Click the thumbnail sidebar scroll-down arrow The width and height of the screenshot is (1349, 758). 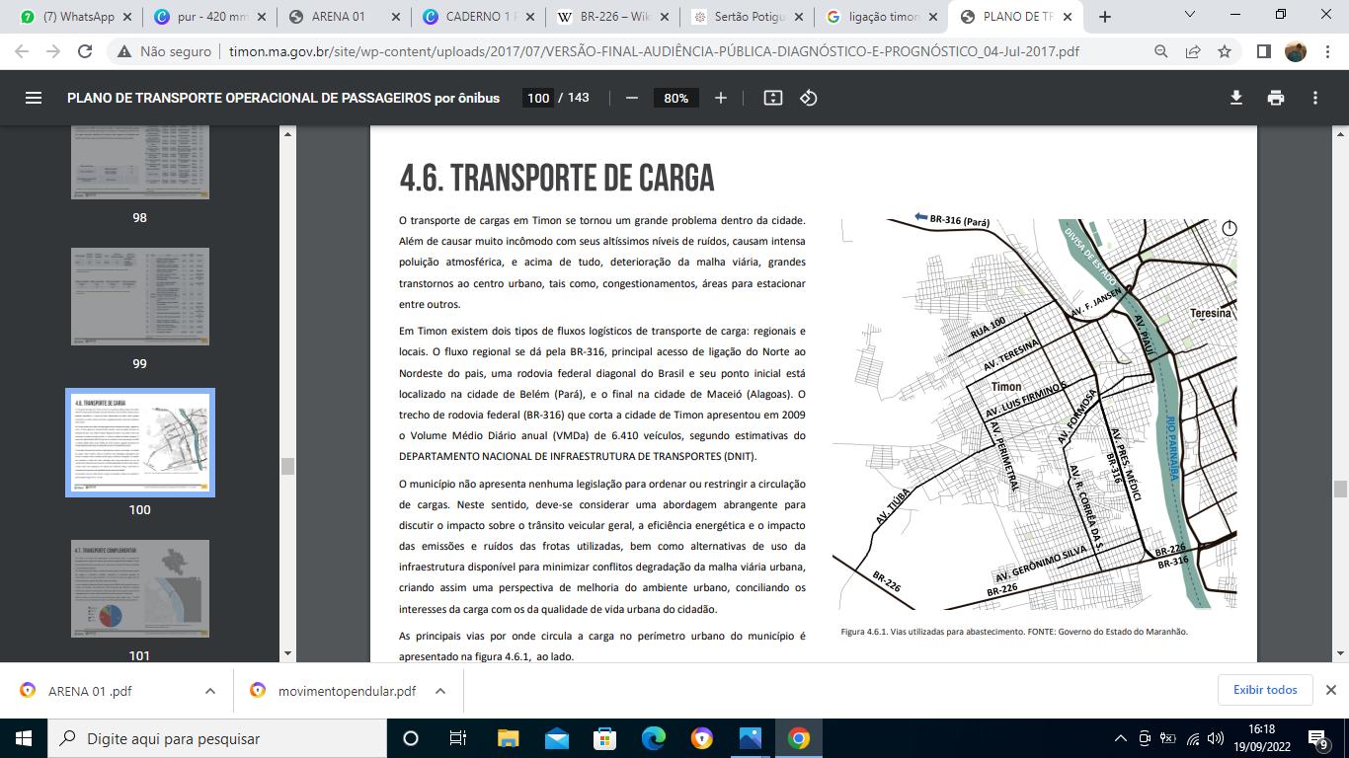[288, 653]
